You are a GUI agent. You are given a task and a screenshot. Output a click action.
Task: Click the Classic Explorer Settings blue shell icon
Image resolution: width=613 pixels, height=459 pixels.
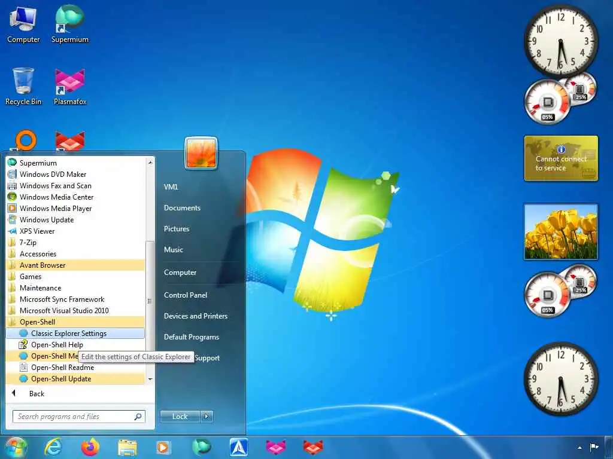pos(23,333)
